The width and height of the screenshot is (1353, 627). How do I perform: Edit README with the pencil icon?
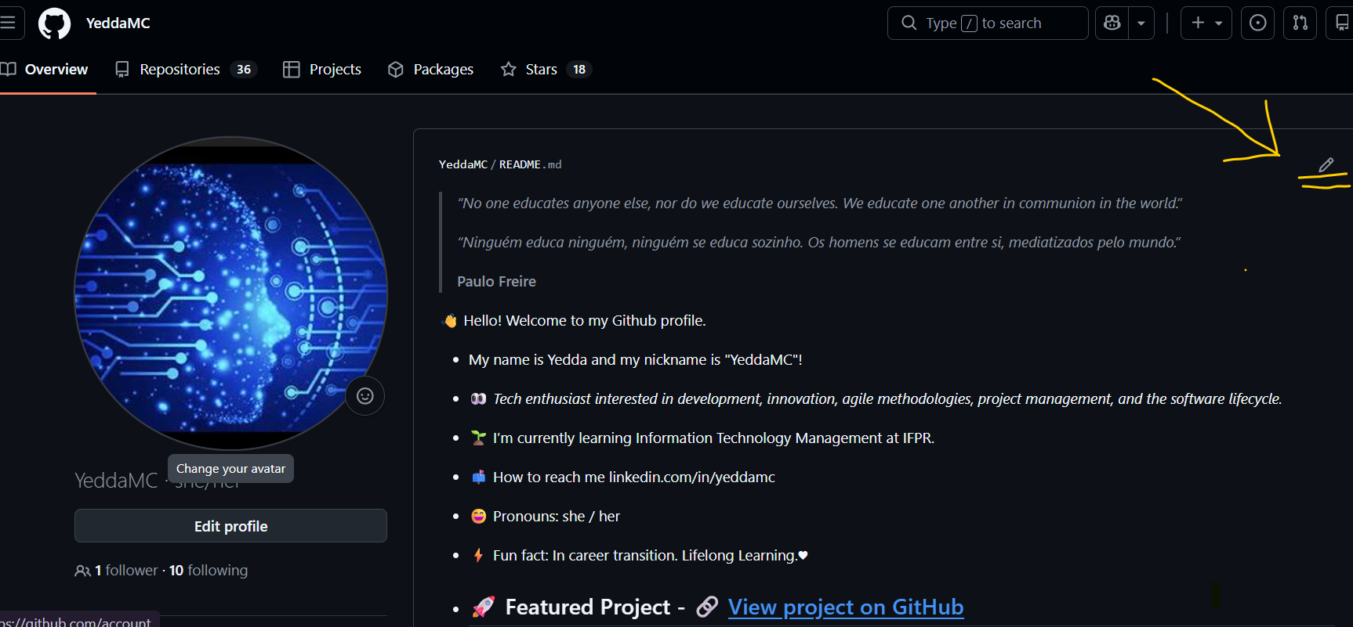[x=1326, y=165]
